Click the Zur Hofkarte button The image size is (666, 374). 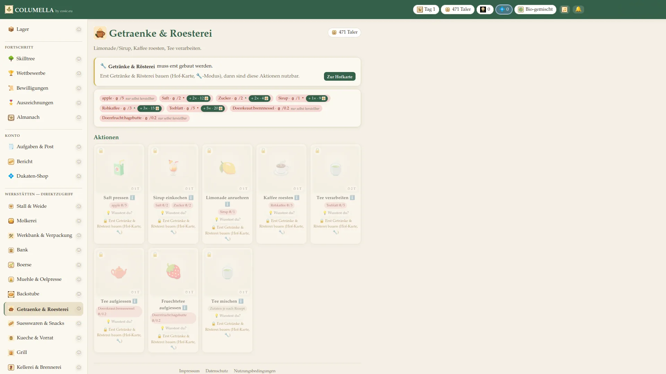[340, 77]
